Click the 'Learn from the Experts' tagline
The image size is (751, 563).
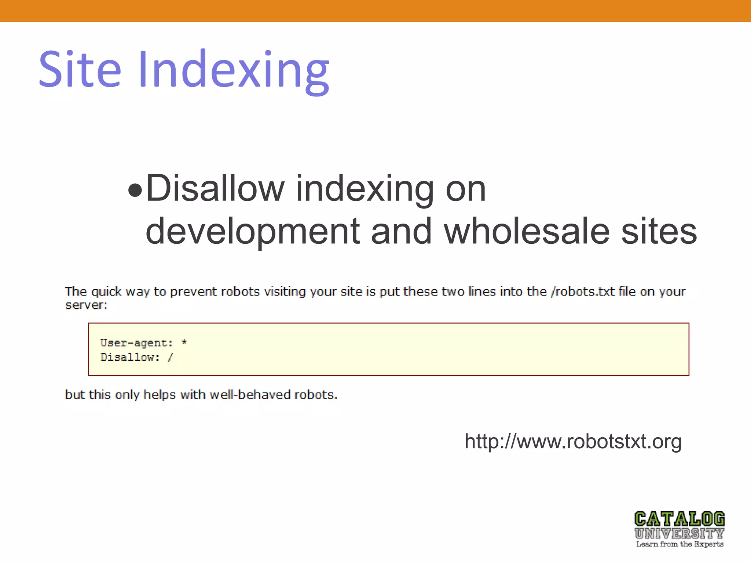click(x=680, y=544)
